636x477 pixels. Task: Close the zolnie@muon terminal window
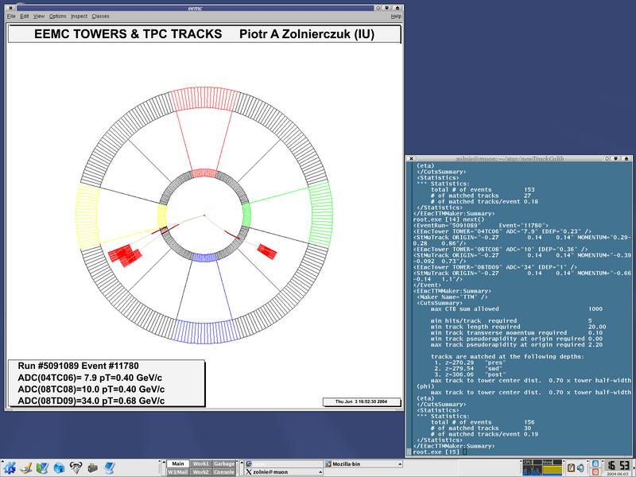tap(411, 158)
